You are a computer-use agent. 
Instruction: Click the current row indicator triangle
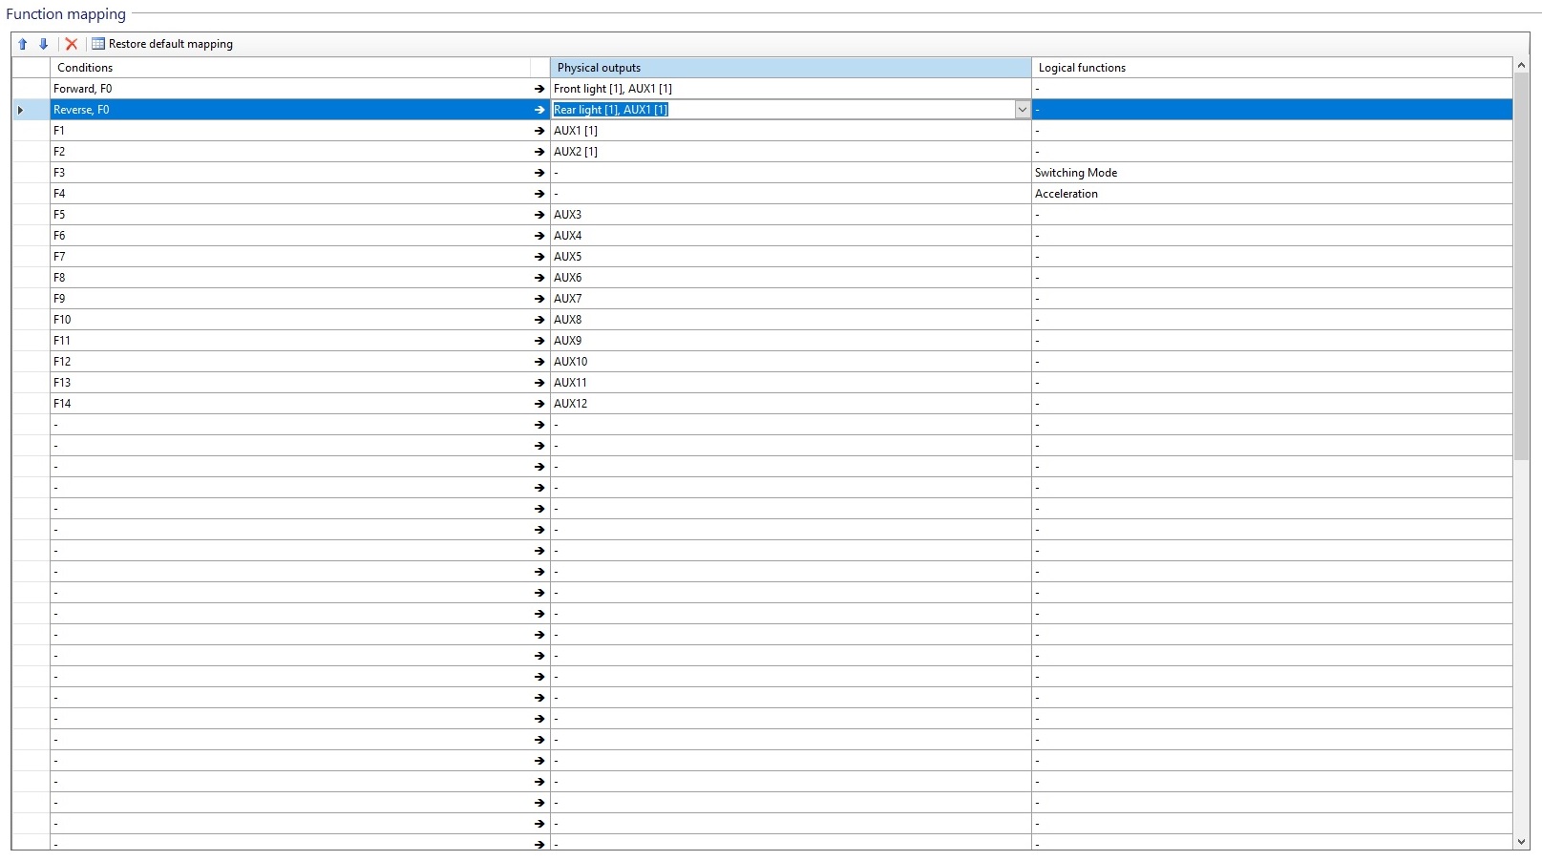[x=21, y=110]
